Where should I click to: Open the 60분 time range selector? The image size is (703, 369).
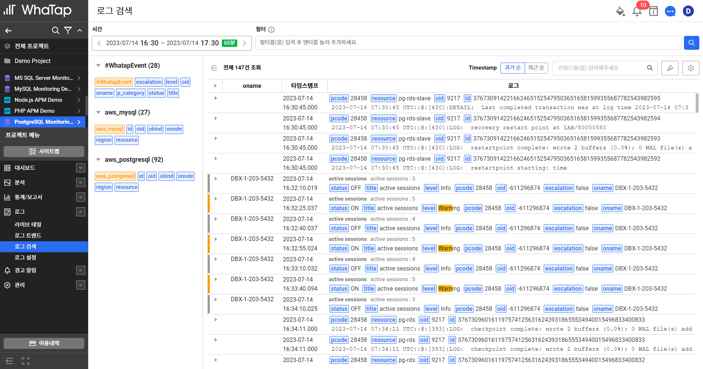tap(230, 43)
